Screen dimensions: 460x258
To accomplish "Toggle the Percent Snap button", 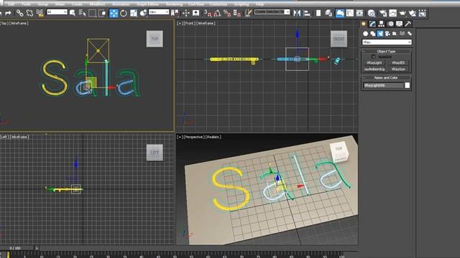I will [227, 13].
